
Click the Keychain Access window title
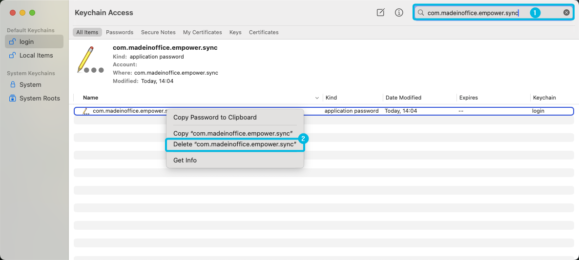coord(104,13)
